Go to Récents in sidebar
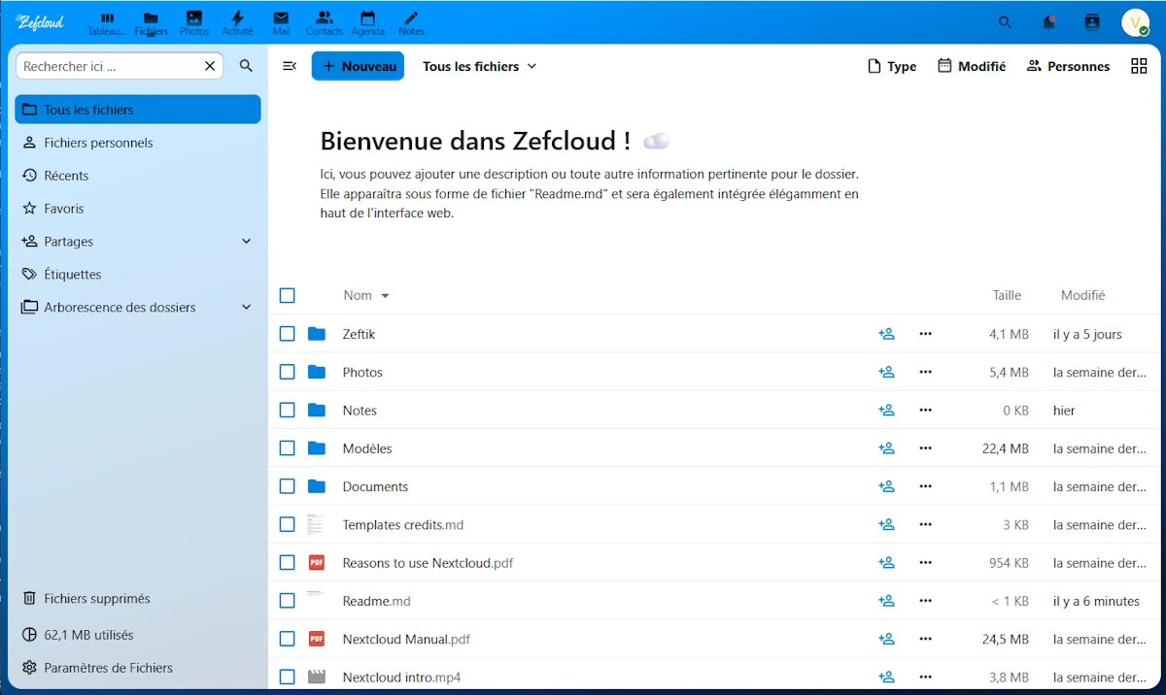 point(138,176)
